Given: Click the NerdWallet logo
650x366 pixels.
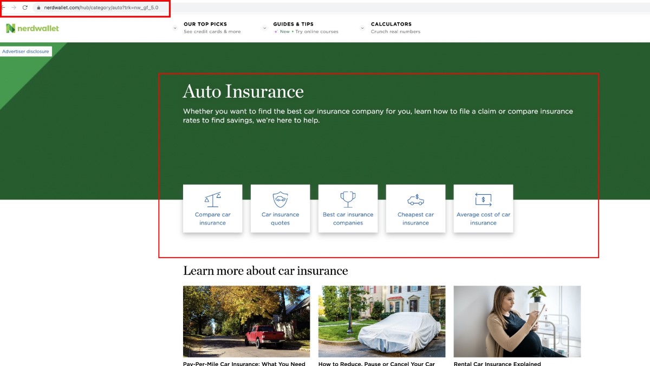Looking at the screenshot, I should (32, 28).
